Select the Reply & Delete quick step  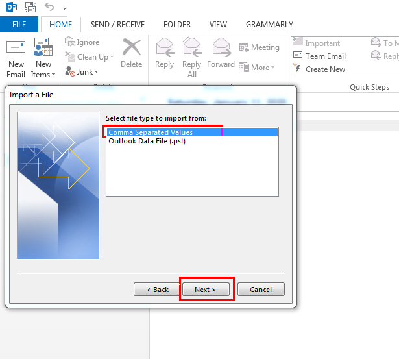pos(385,56)
